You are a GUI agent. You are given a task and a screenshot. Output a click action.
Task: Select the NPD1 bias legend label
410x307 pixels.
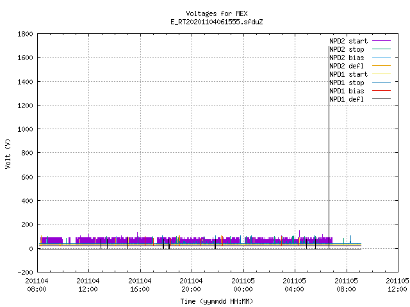pos(347,91)
